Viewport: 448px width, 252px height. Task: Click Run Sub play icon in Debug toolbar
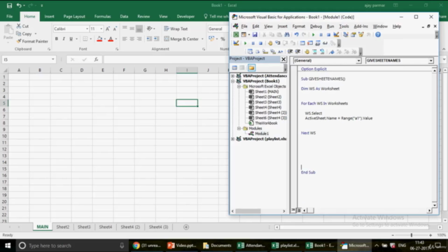click(245, 43)
